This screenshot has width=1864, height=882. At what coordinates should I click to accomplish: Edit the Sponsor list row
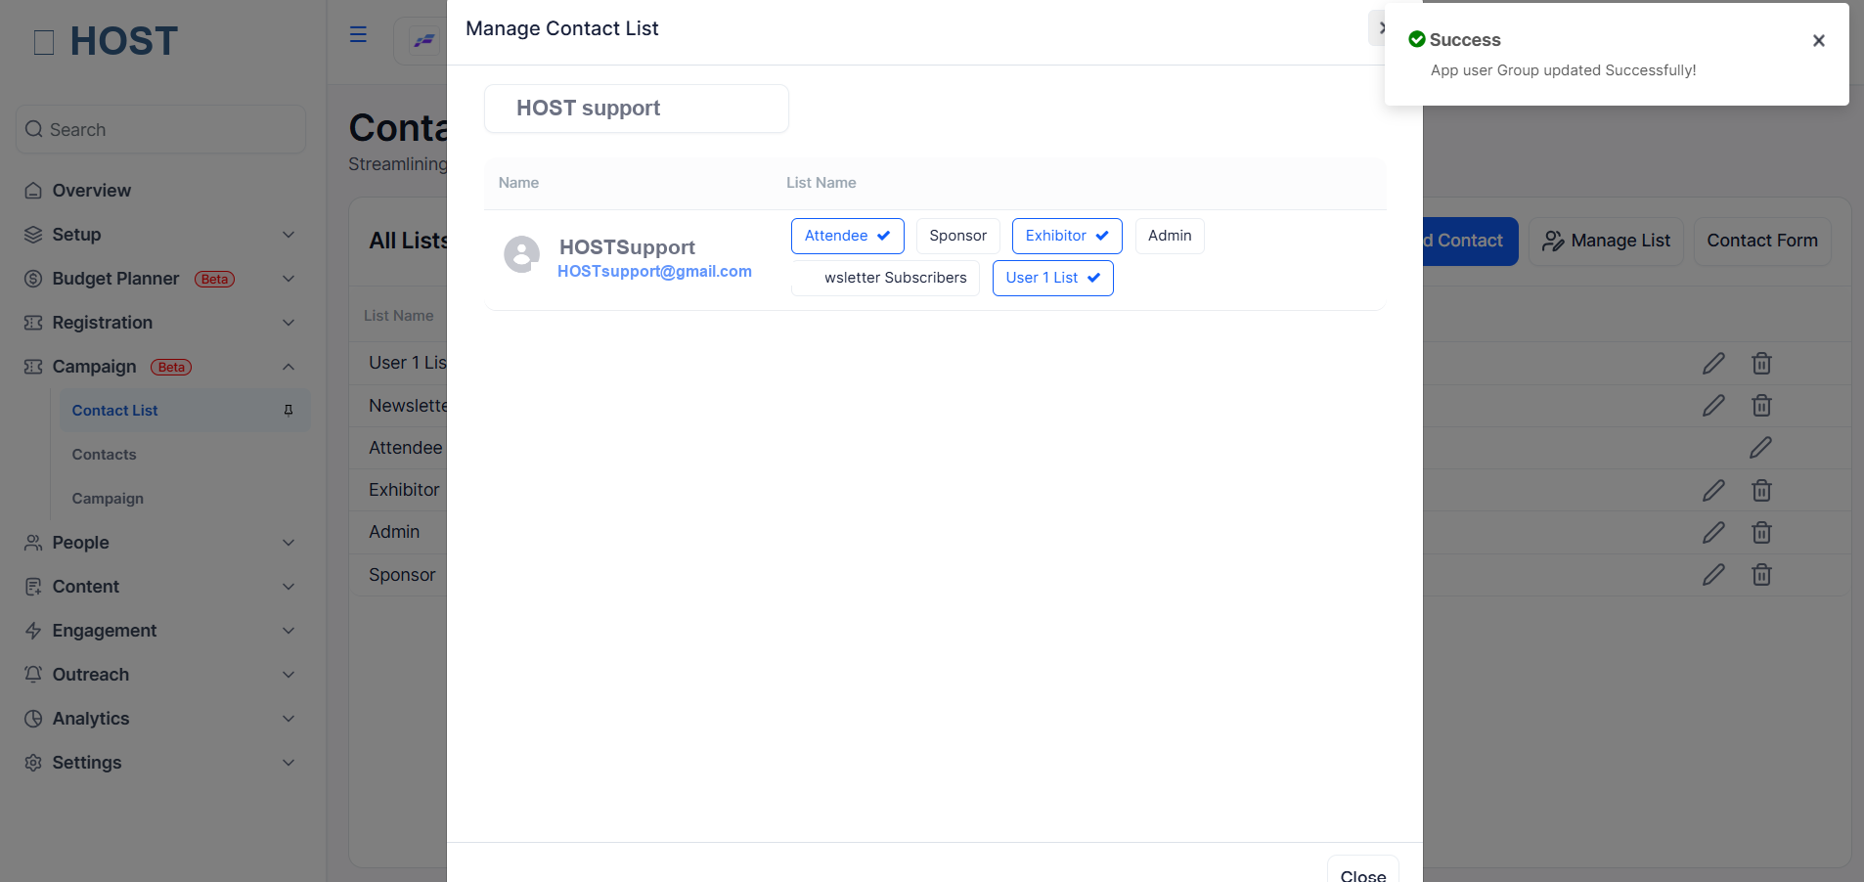click(1713, 575)
